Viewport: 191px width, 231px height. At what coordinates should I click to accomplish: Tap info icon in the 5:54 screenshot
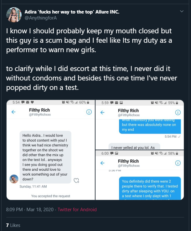(89, 112)
